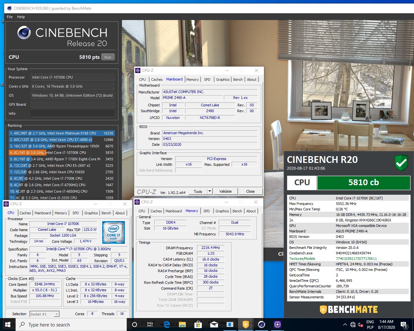Select Memory tab in Mainboard CPU-Z window
This screenshot has width=414, height=331.
[192, 80]
